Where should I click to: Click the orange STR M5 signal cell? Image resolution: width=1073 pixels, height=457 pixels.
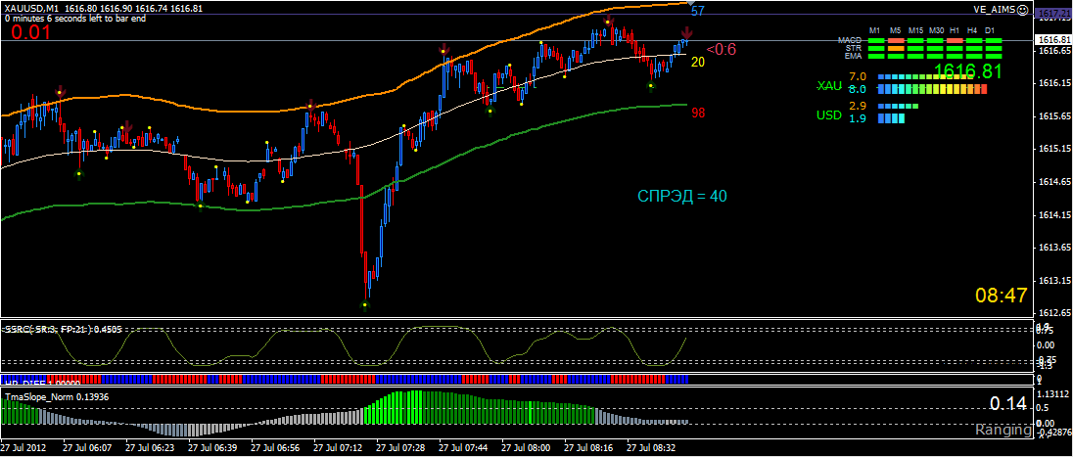[x=896, y=48]
